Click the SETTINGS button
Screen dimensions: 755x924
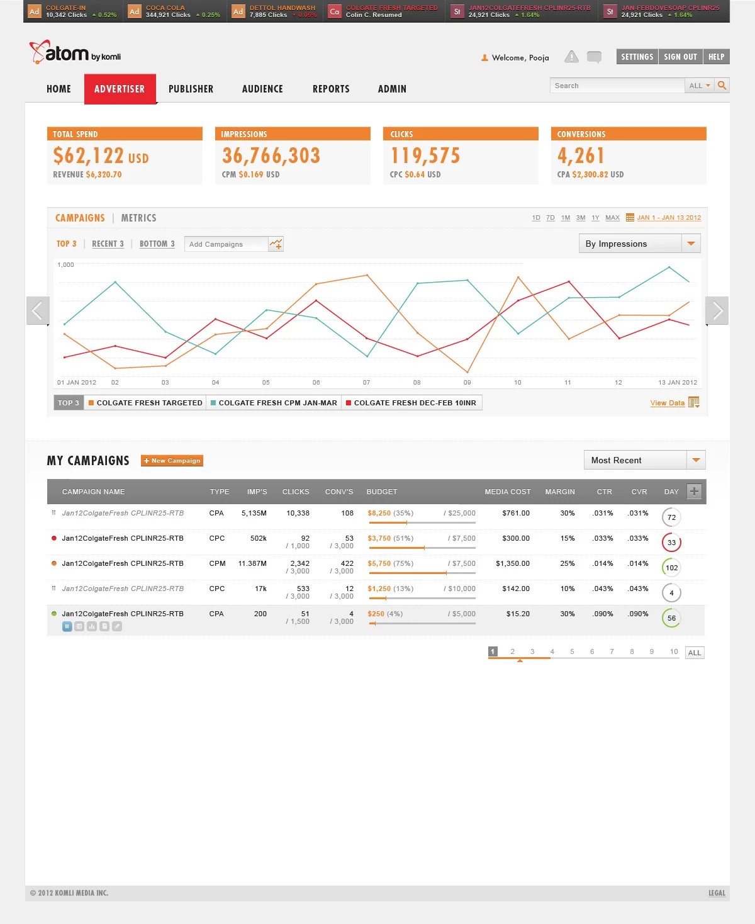[637, 57]
